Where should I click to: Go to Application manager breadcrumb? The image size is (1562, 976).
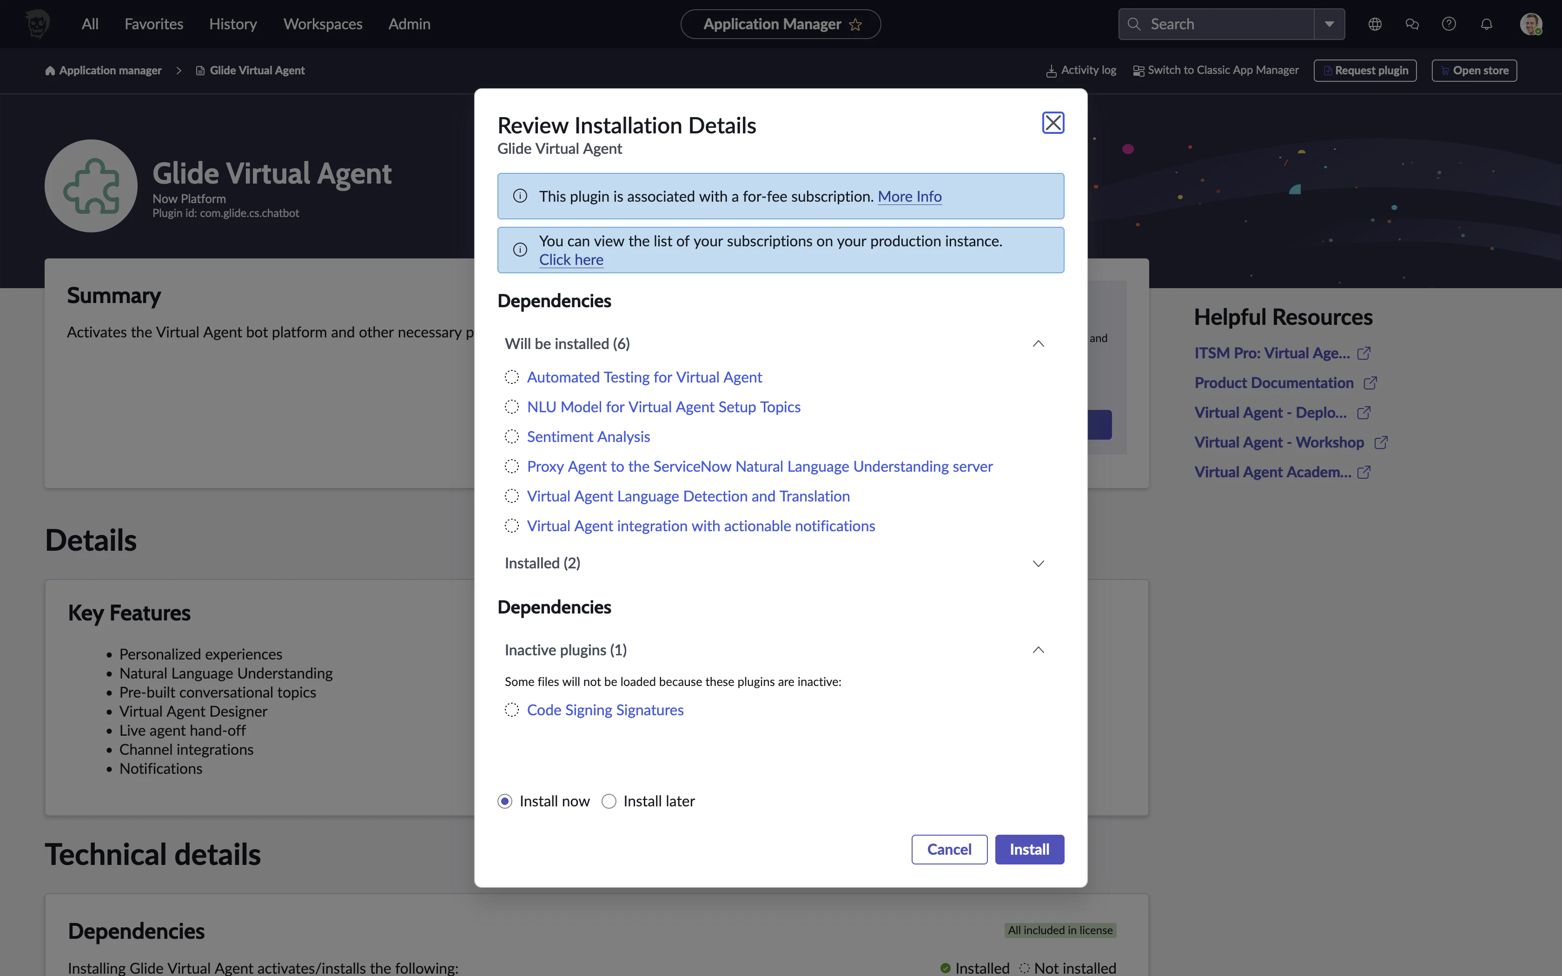[x=103, y=70]
